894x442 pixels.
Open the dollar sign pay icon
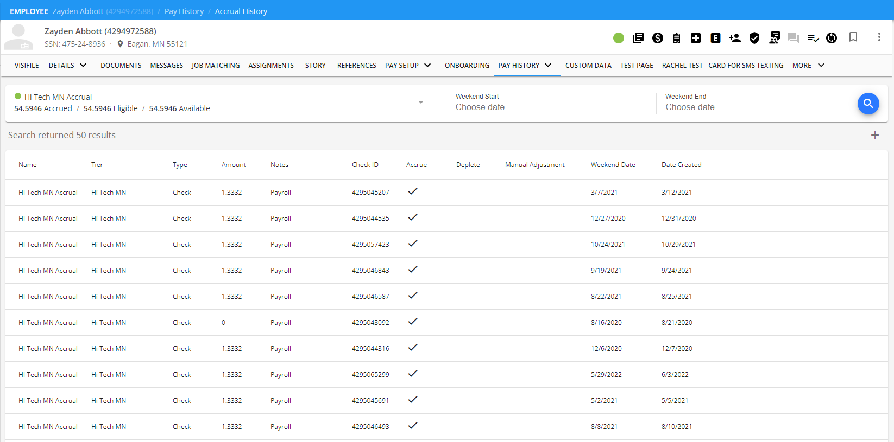[x=658, y=38]
